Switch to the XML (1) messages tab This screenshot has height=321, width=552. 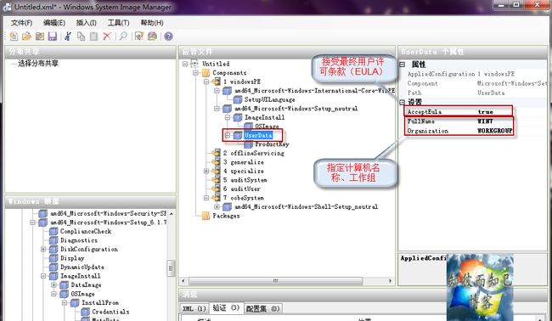click(194, 308)
